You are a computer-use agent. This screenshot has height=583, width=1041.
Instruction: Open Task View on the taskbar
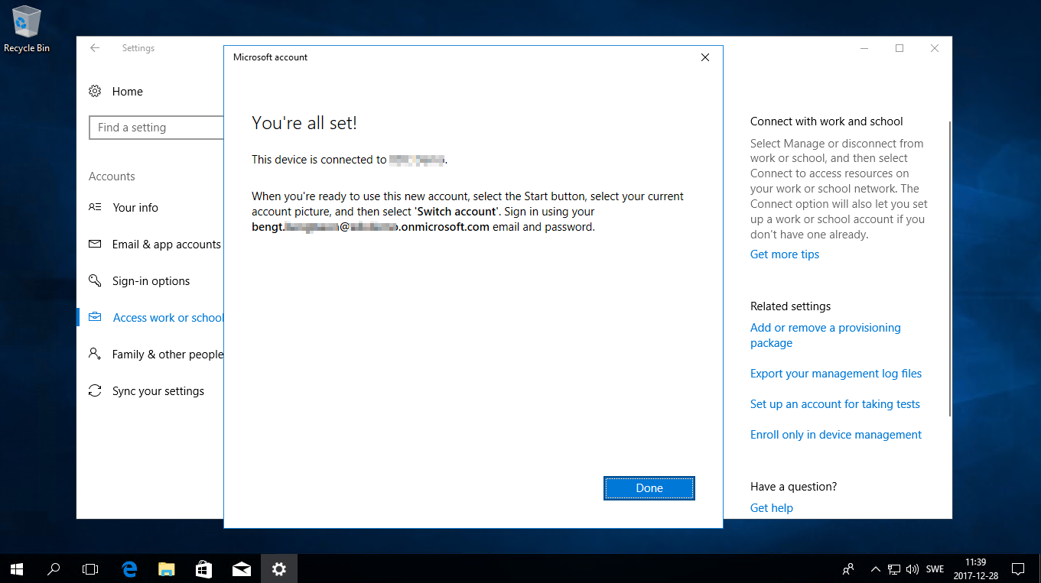point(90,568)
